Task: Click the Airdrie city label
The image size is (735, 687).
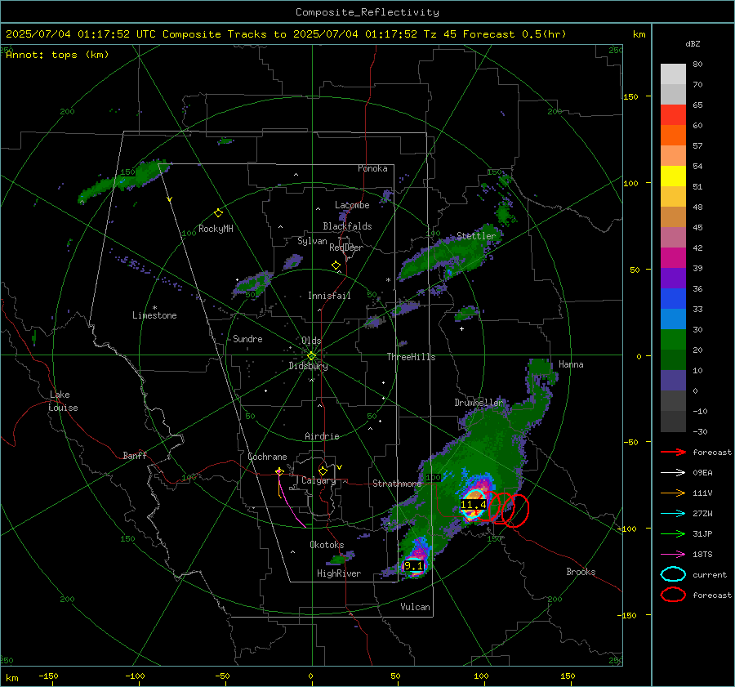Action: point(322,436)
